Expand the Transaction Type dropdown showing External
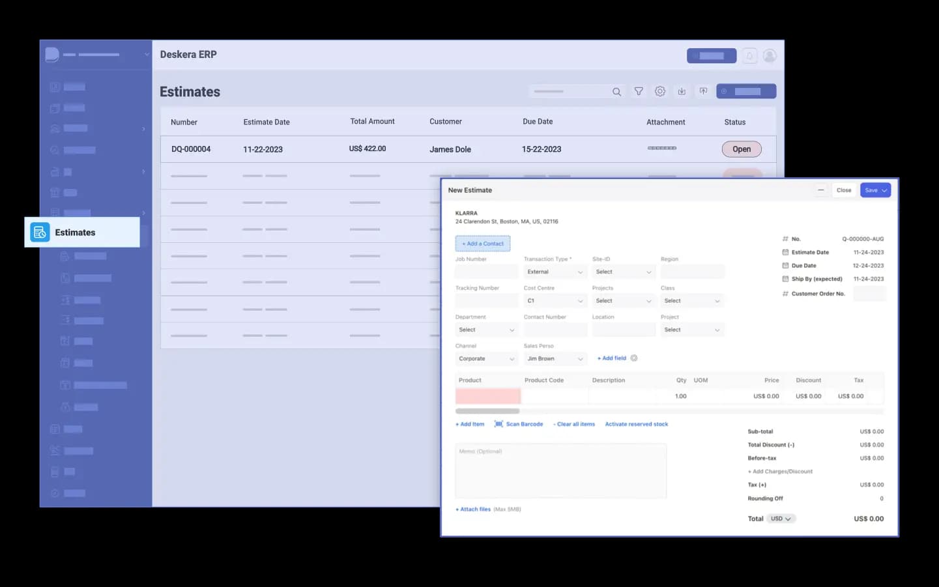 click(x=554, y=272)
